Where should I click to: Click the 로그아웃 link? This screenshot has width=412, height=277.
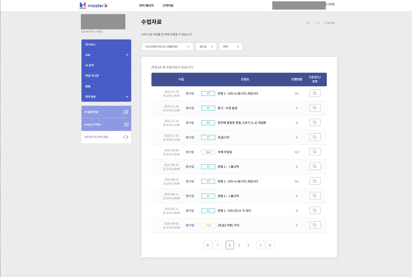tap(330, 4)
